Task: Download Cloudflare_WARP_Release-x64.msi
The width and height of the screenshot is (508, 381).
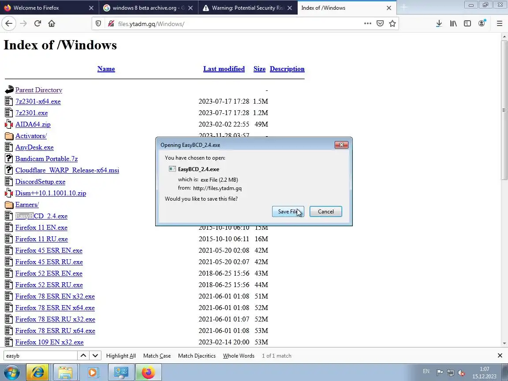Action: (x=67, y=170)
